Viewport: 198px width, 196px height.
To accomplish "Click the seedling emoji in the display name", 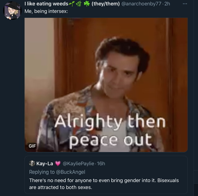I will (x=71, y=4).
